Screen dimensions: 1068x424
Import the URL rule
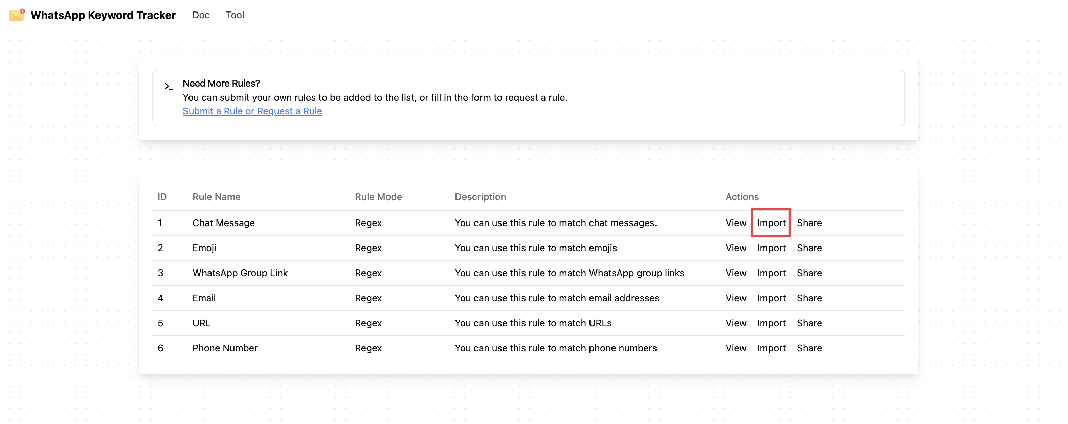pos(771,323)
